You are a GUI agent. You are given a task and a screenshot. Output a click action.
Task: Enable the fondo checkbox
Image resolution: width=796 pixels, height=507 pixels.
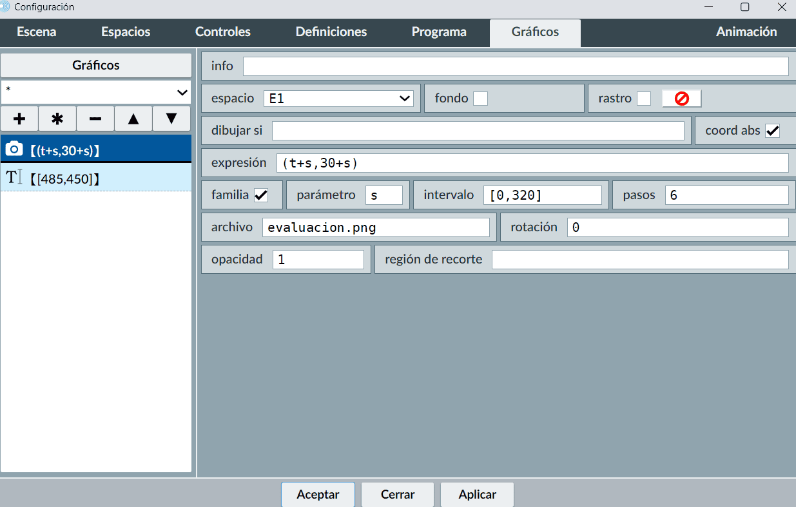click(480, 99)
